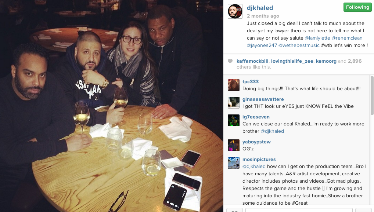
Task: Open the @wethebestmusic mention
Action: point(299,45)
